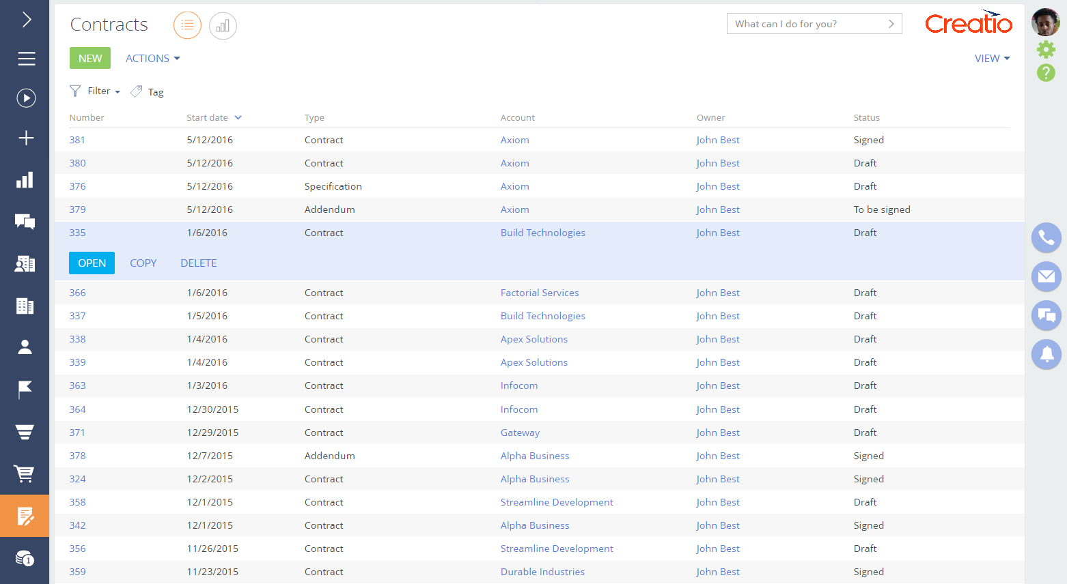1067x584 pixels.
Task: Expand the ACTIONS dropdown
Action: 152,58
